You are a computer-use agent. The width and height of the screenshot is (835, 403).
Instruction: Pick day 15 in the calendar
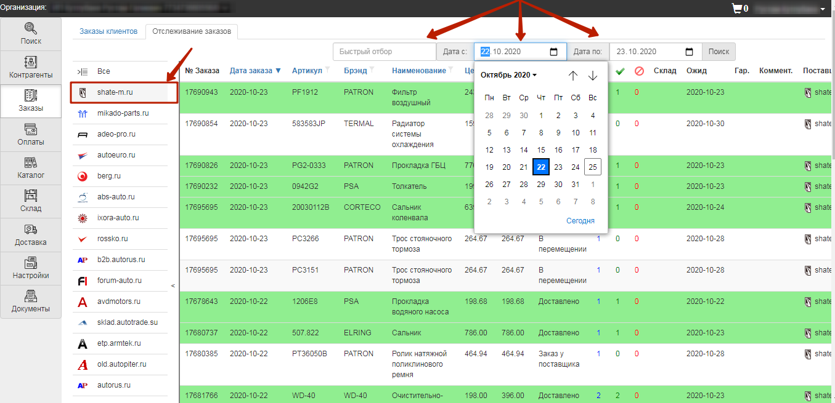click(541, 150)
